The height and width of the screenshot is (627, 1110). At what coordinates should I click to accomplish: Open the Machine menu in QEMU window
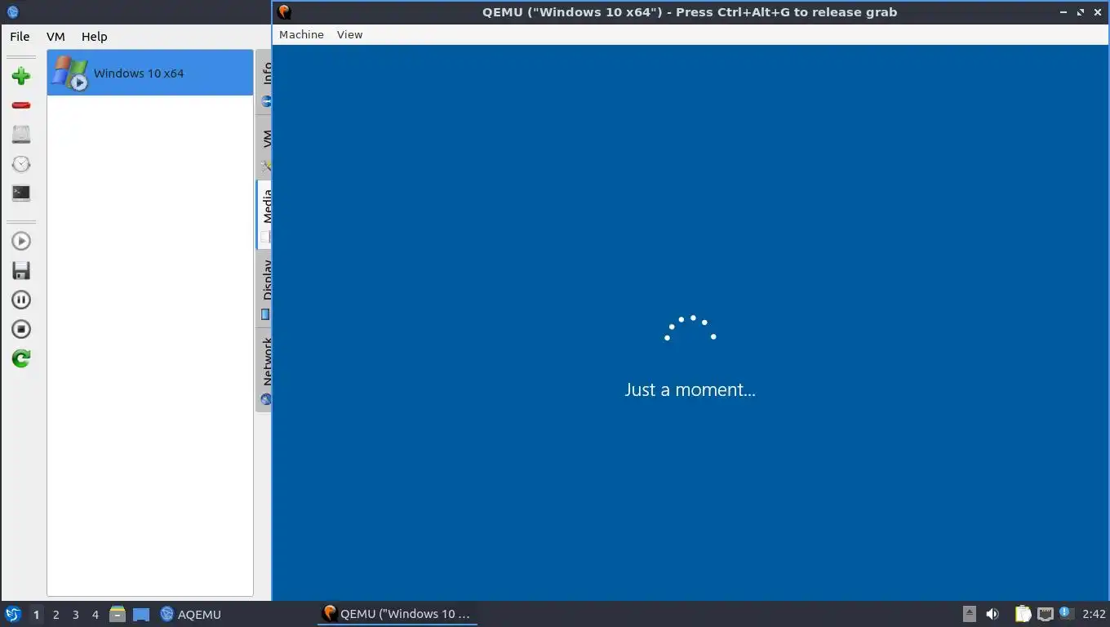(x=301, y=34)
